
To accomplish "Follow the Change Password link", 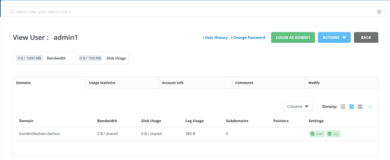I will pos(249,38).
